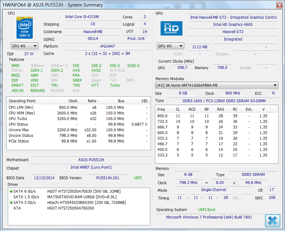This screenshot has width=285, height=231.
Task: Open the GPU #0 selector dropdown
Action: (170, 46)
